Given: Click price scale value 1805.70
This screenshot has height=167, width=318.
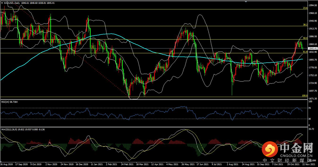Looking at the screenshot, I should pos(313,60).
